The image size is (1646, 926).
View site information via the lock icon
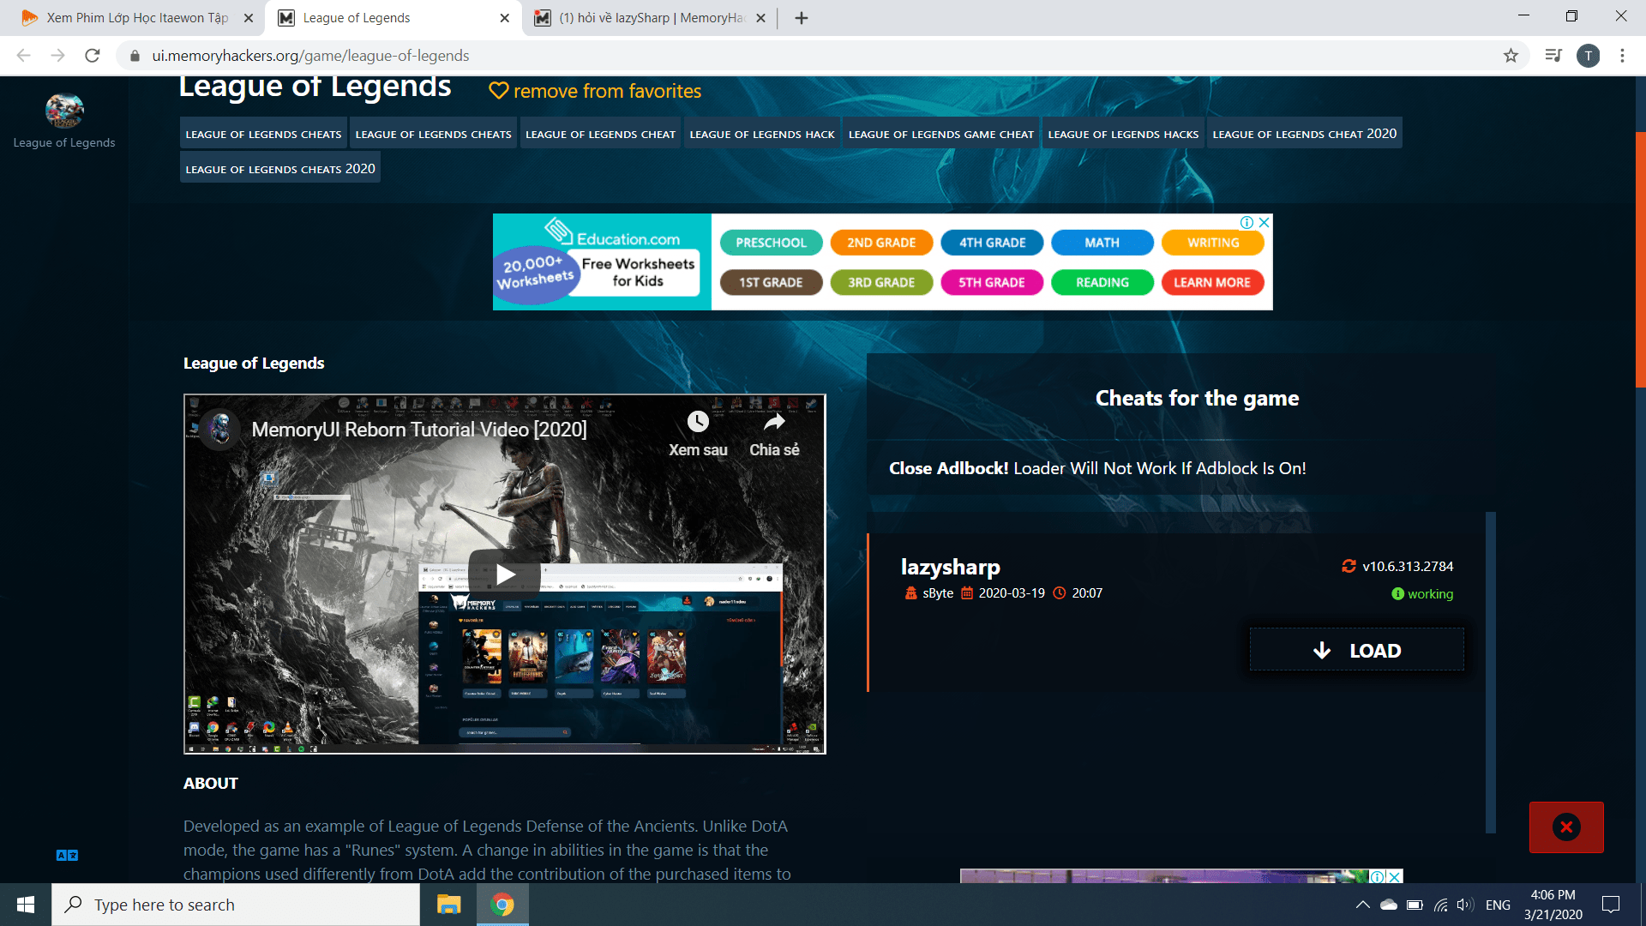coord(135,56)
